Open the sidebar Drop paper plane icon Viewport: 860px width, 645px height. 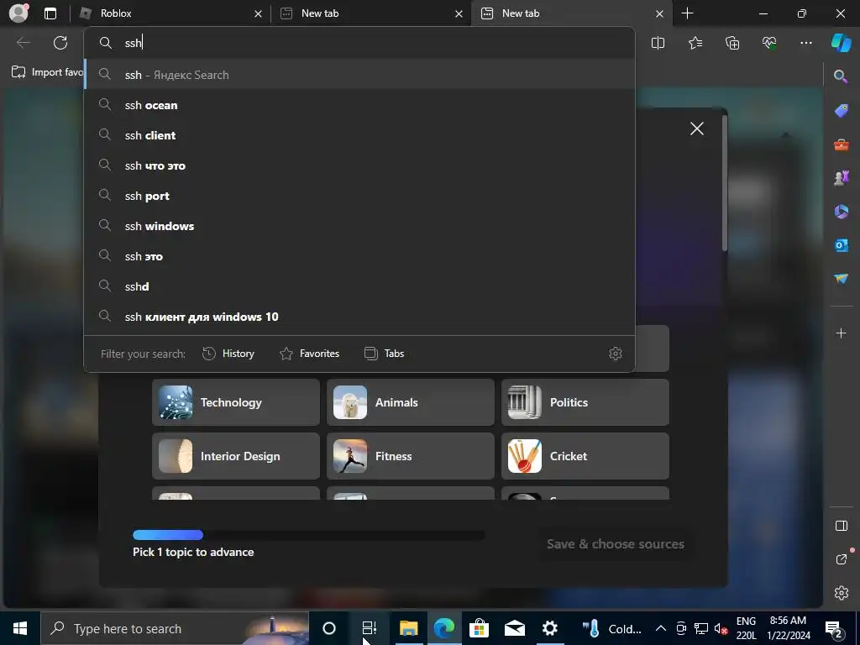tap(842, 279)
